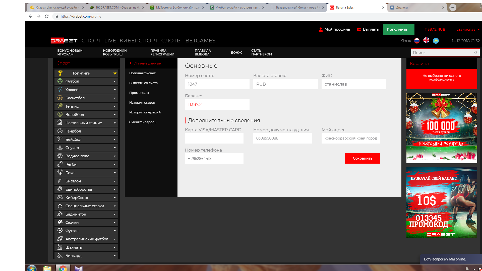Click the 10$ промокод banner
Screen dimensions: 482x271
[x=442, y=202]
